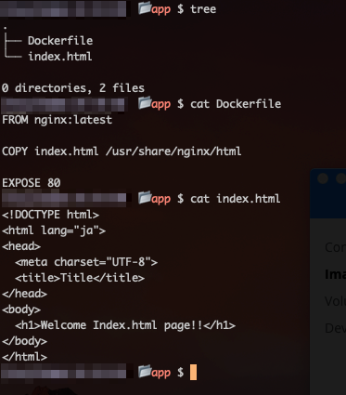The image size is (346, 395).
Task: Click the folder icon beside cat Dockerfile prompt
Action: click(x=145, y=102)
